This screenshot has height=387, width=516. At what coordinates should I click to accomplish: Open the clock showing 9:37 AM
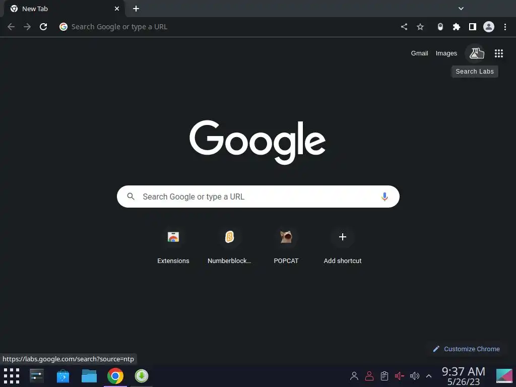[x=464, y=376]
